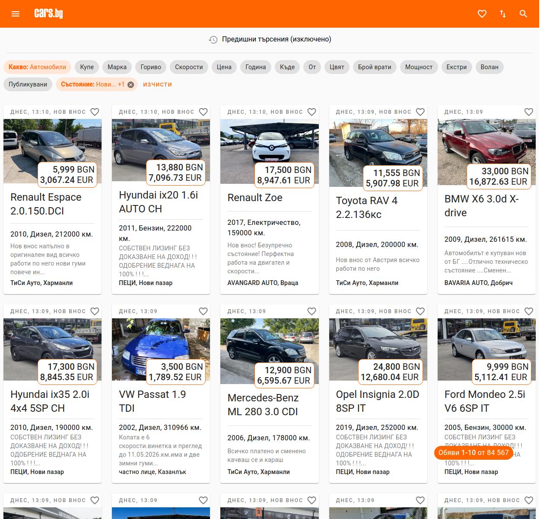Click seller BAVARIA AUTO, Добрич

(478, 283)
